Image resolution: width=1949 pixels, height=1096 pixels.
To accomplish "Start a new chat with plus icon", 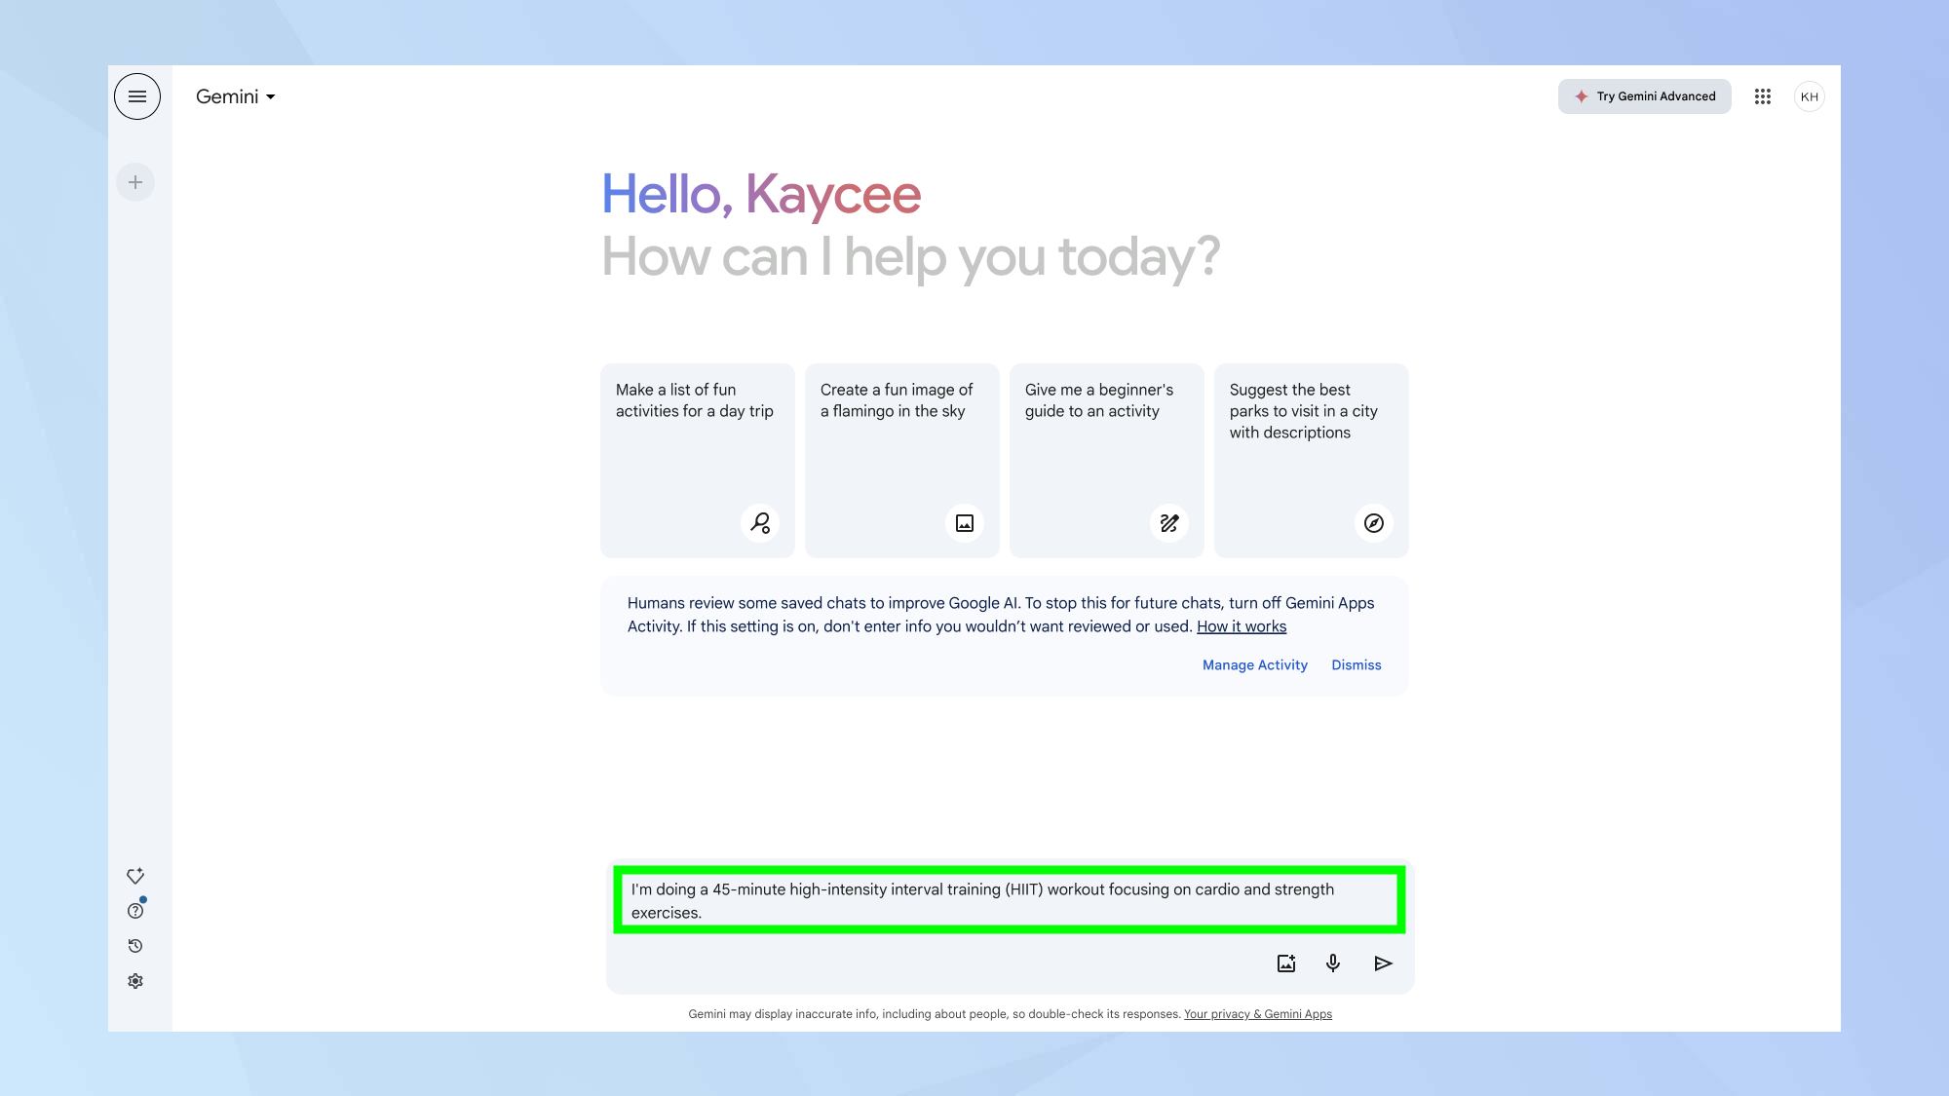I will (135, 182).
